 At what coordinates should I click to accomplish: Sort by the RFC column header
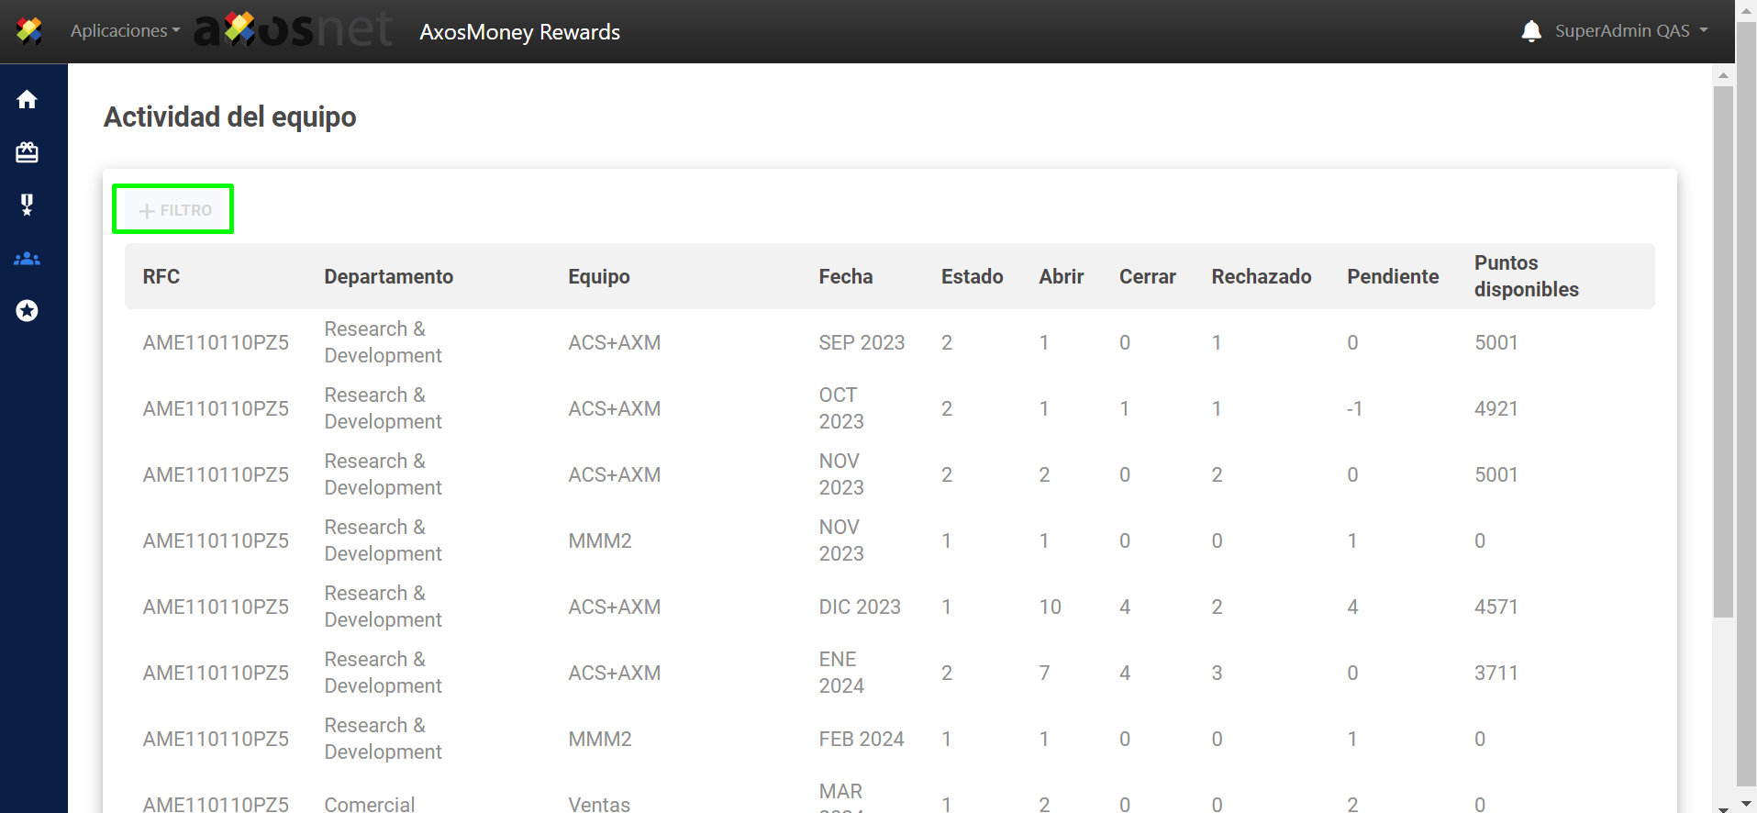click(x=161, y=277)
